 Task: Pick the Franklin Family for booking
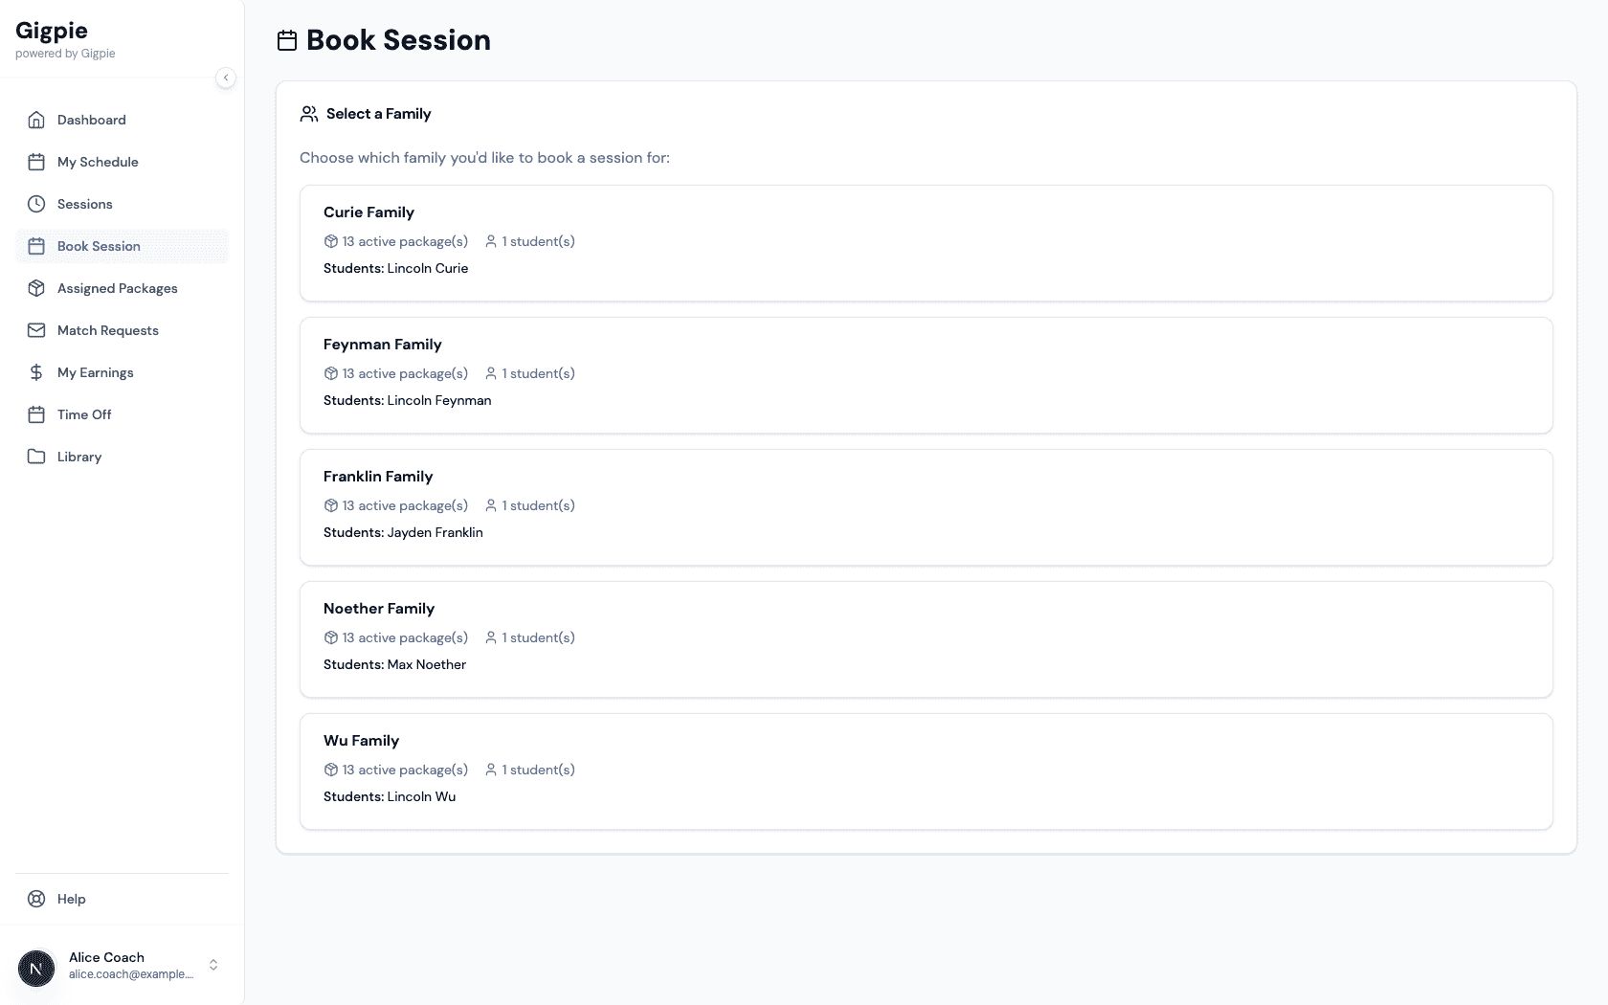click(926, 507)
